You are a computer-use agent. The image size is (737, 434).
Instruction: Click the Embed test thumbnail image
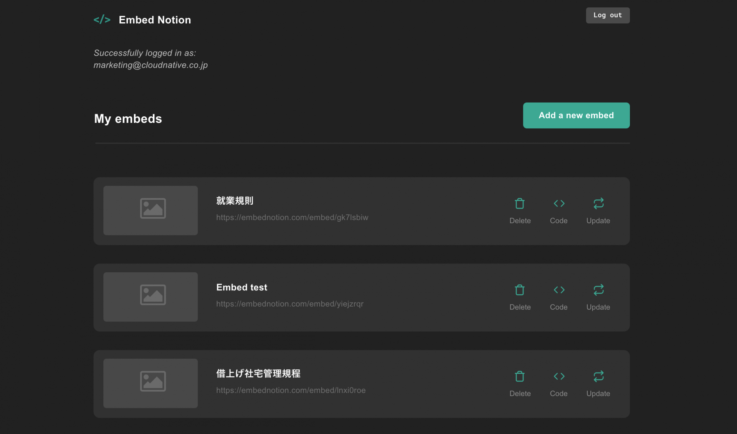tap(150, 297)
